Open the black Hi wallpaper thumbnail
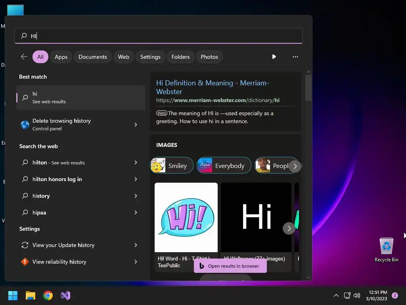This screenshot has width=406, height=305. pyautogui.click(x=256, y=217)
